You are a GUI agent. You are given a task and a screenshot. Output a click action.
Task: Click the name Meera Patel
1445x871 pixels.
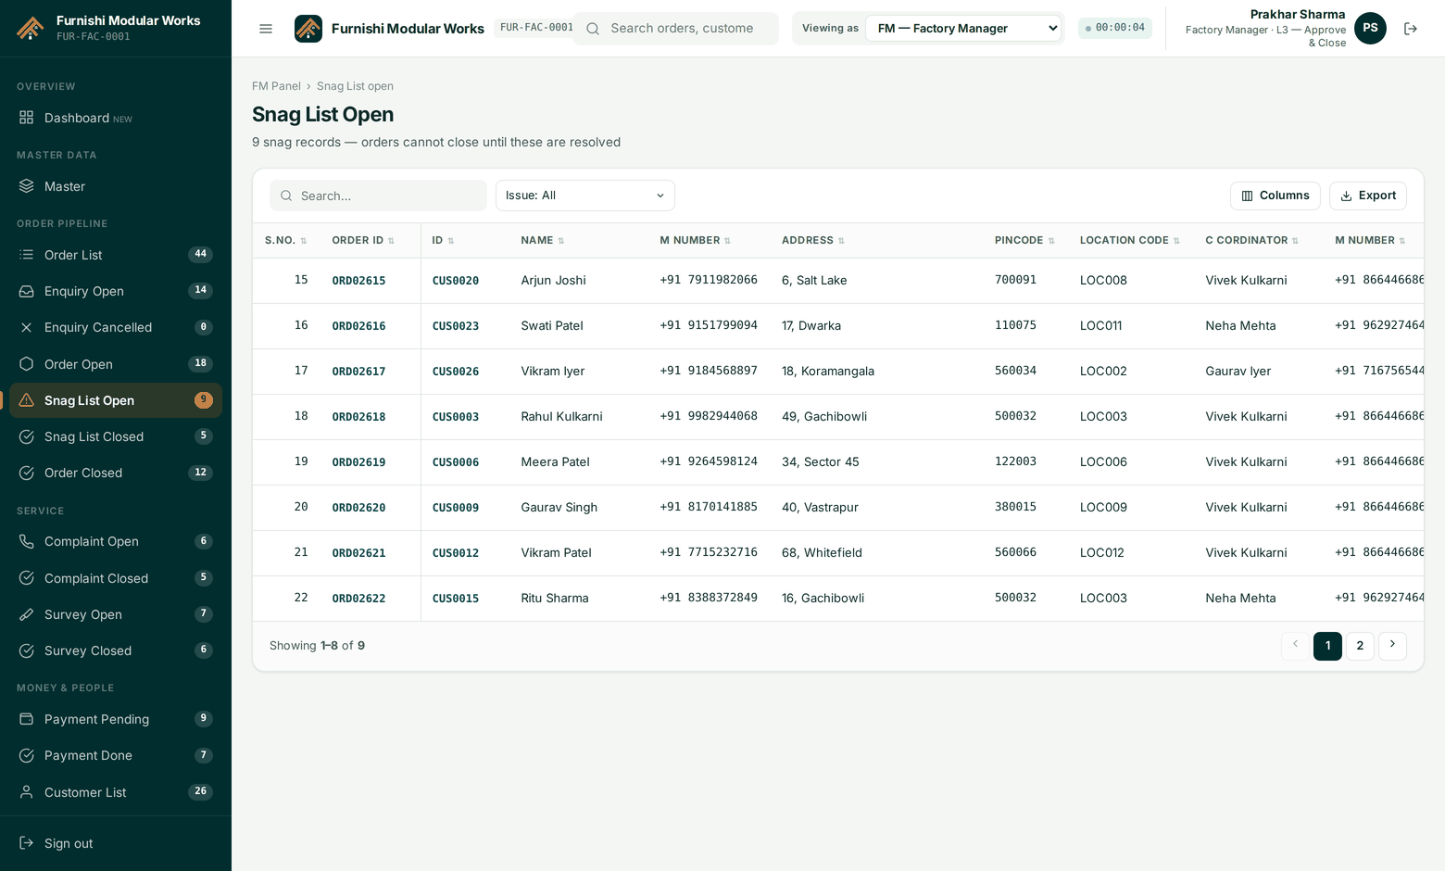point(555,462)
